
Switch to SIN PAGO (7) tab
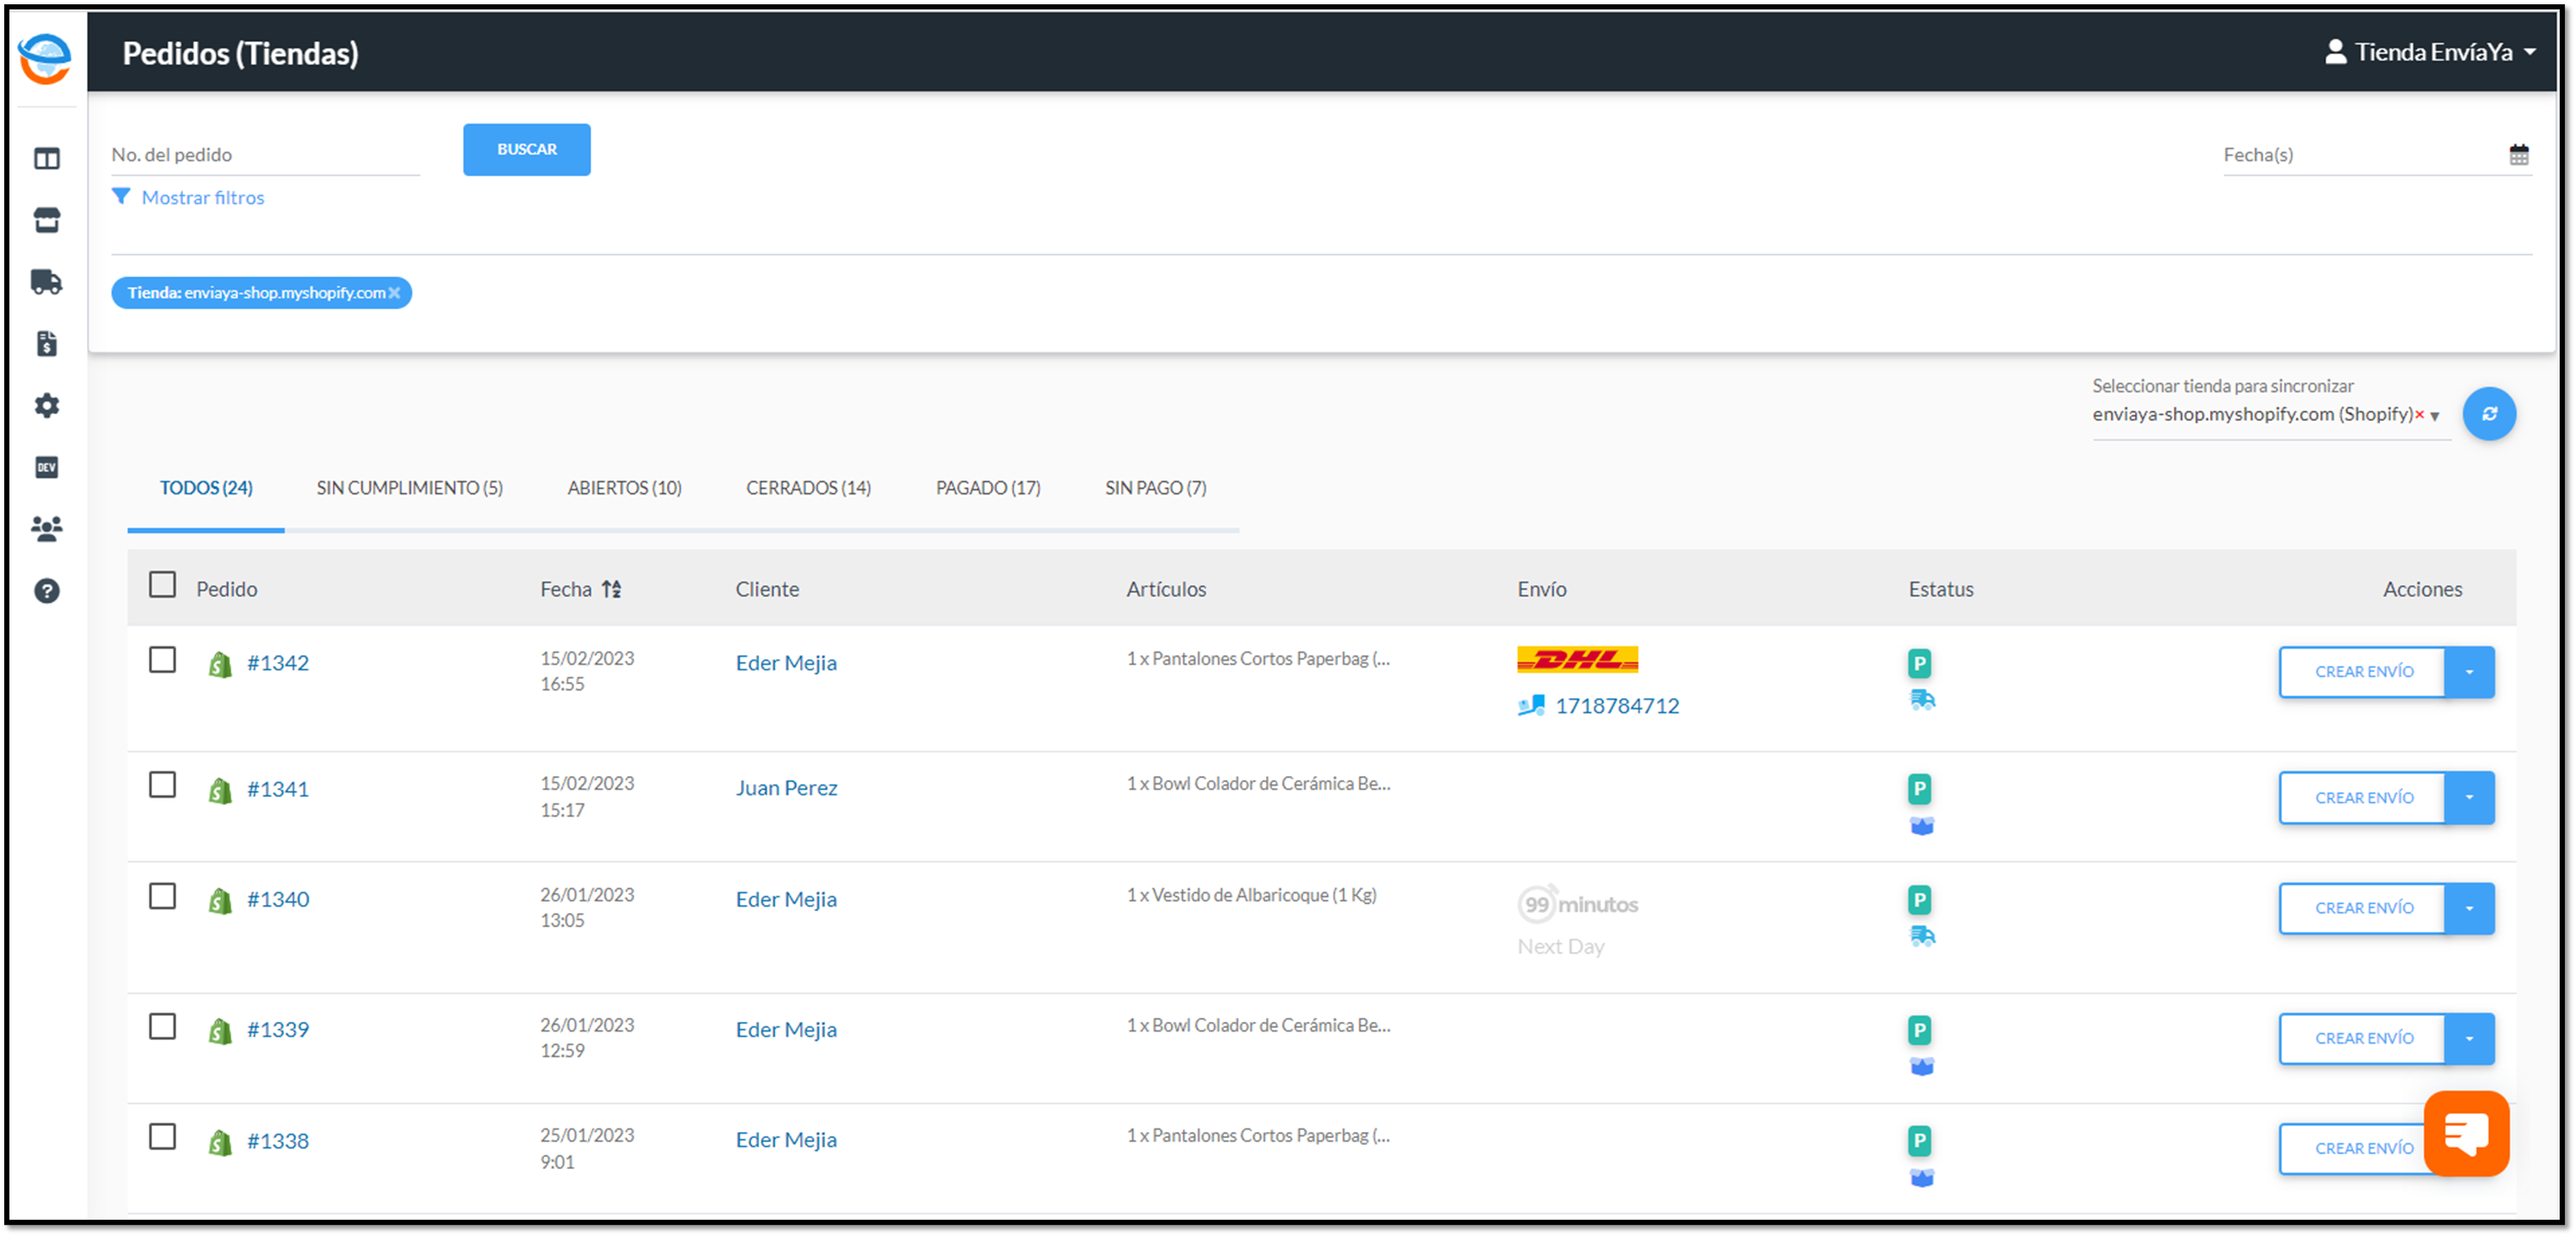(x=1155, y=488)
